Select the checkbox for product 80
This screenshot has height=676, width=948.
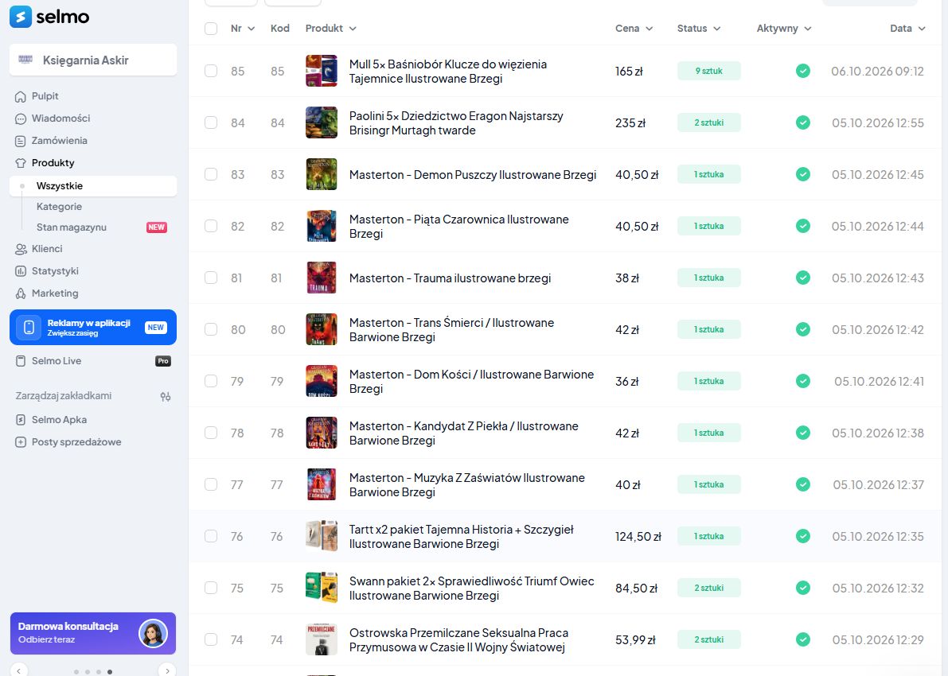pos(211,329)
